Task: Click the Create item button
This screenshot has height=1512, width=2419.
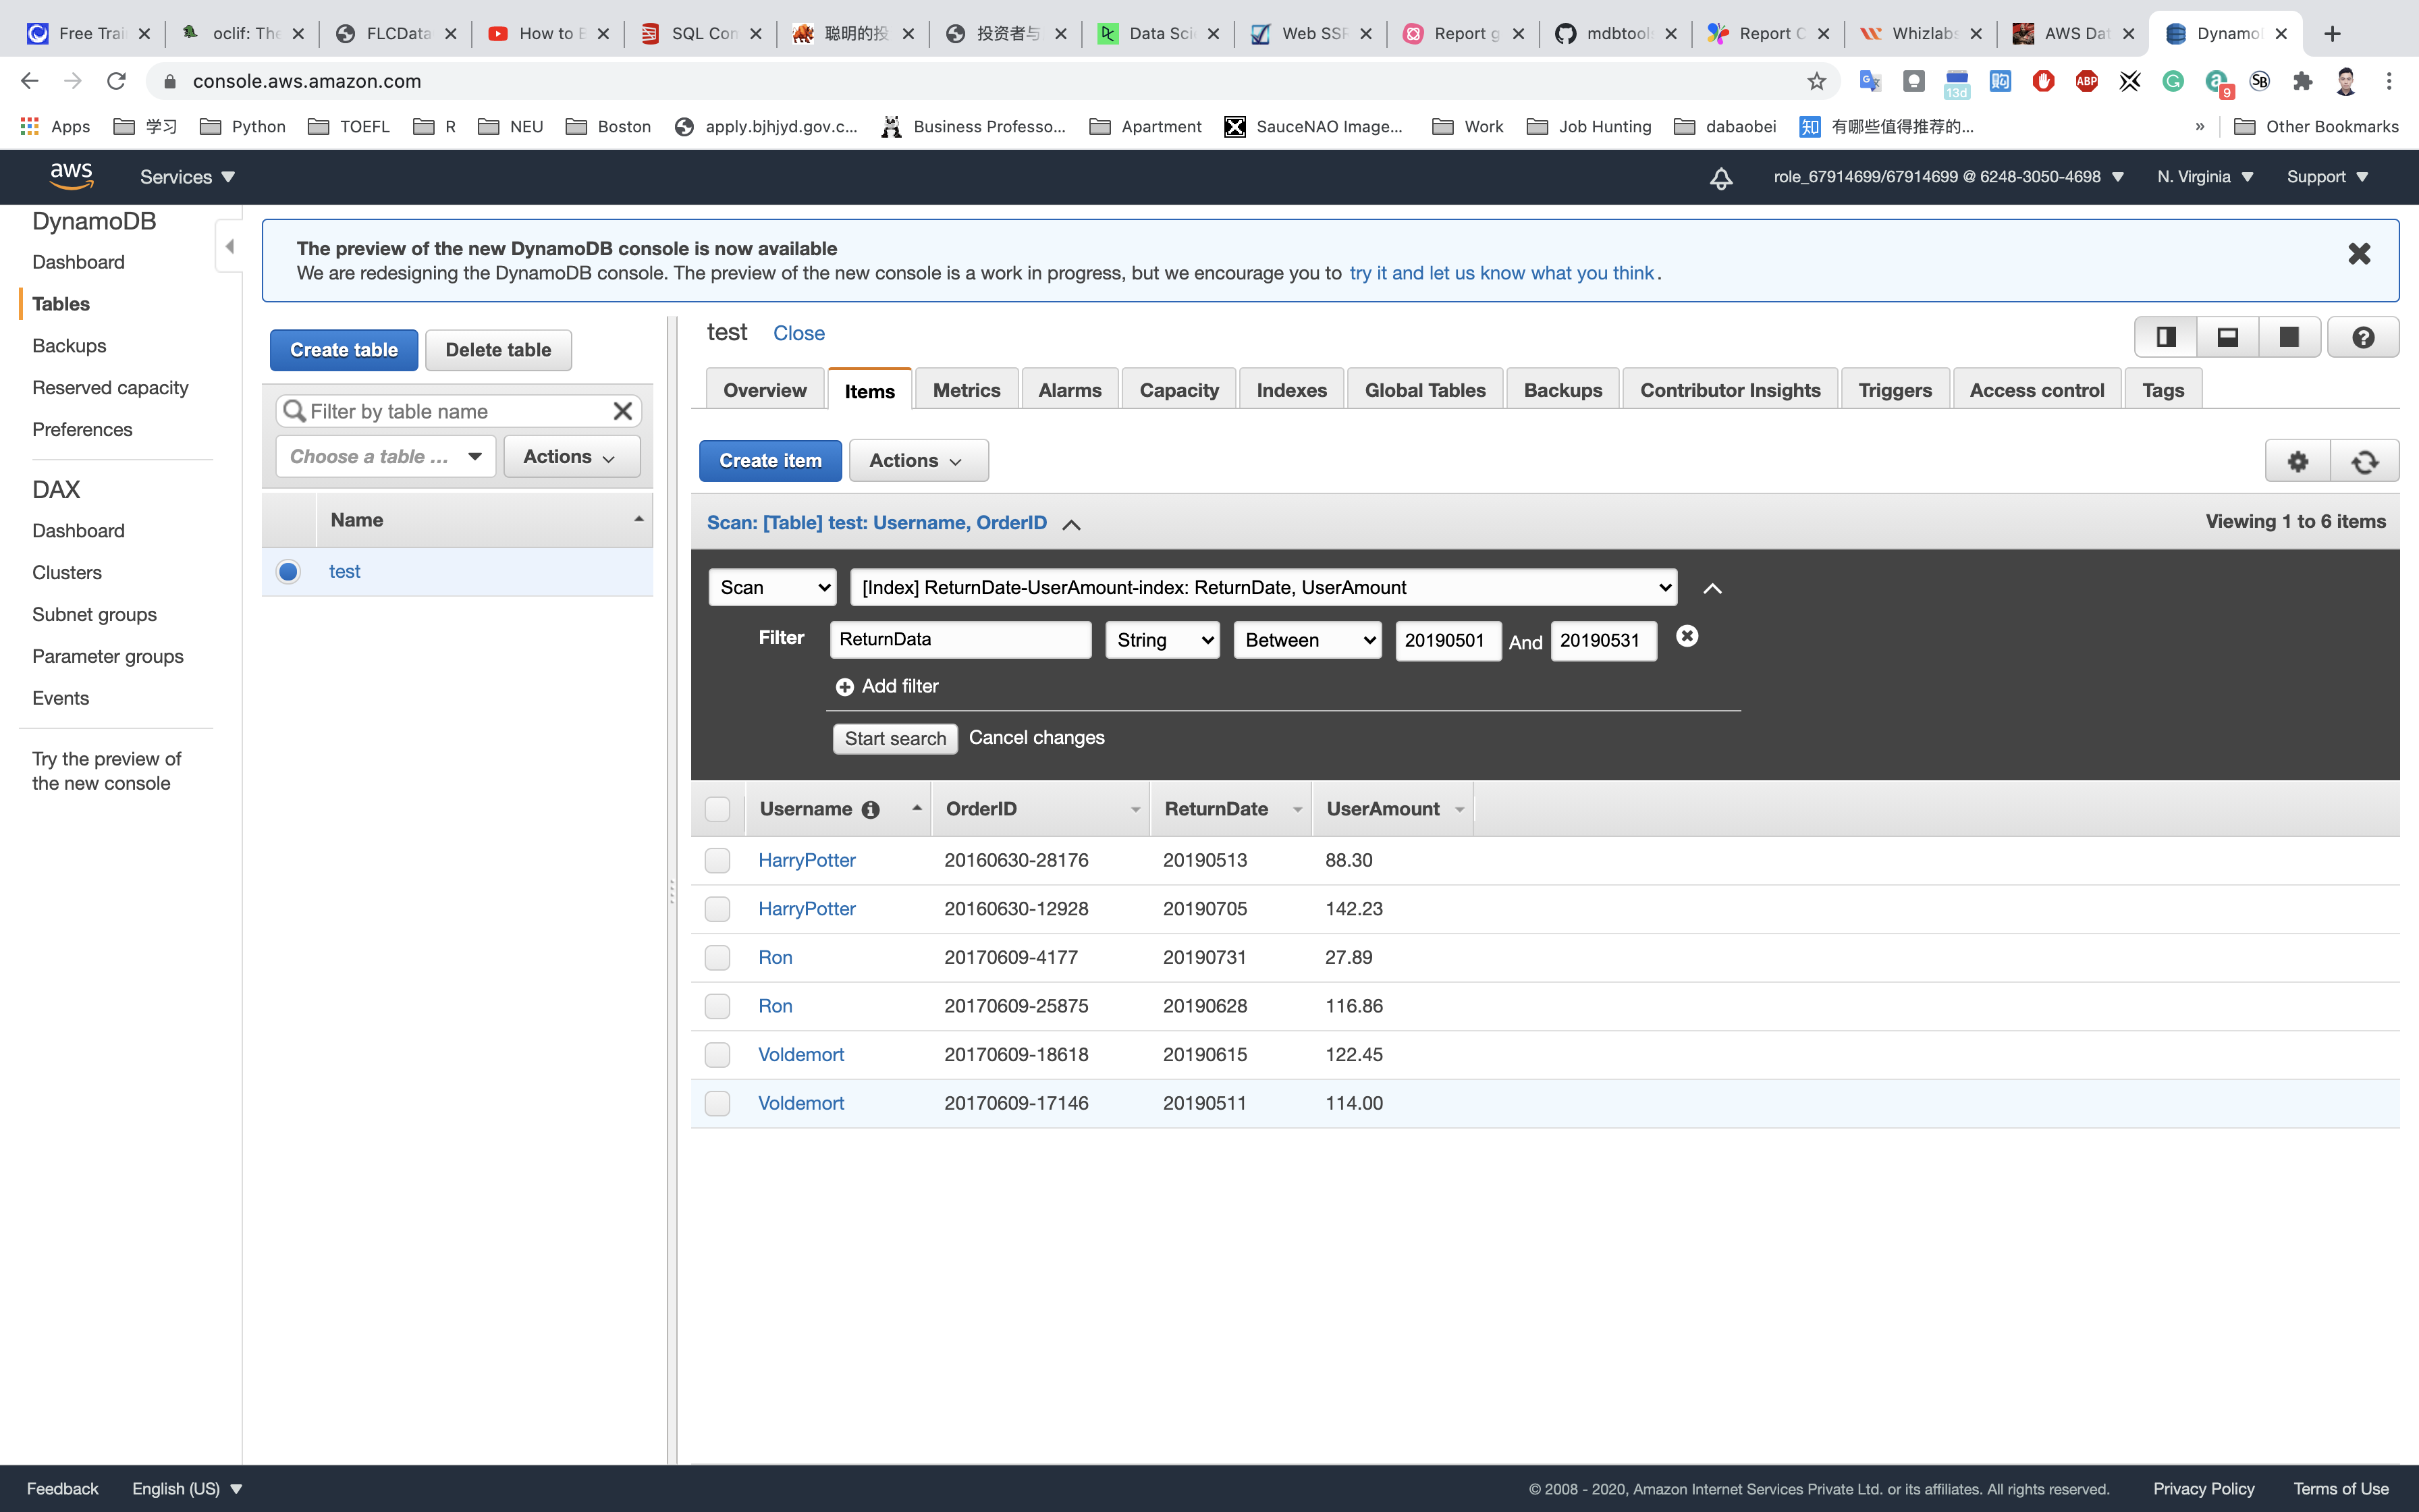Action: [x=769, y=460]
